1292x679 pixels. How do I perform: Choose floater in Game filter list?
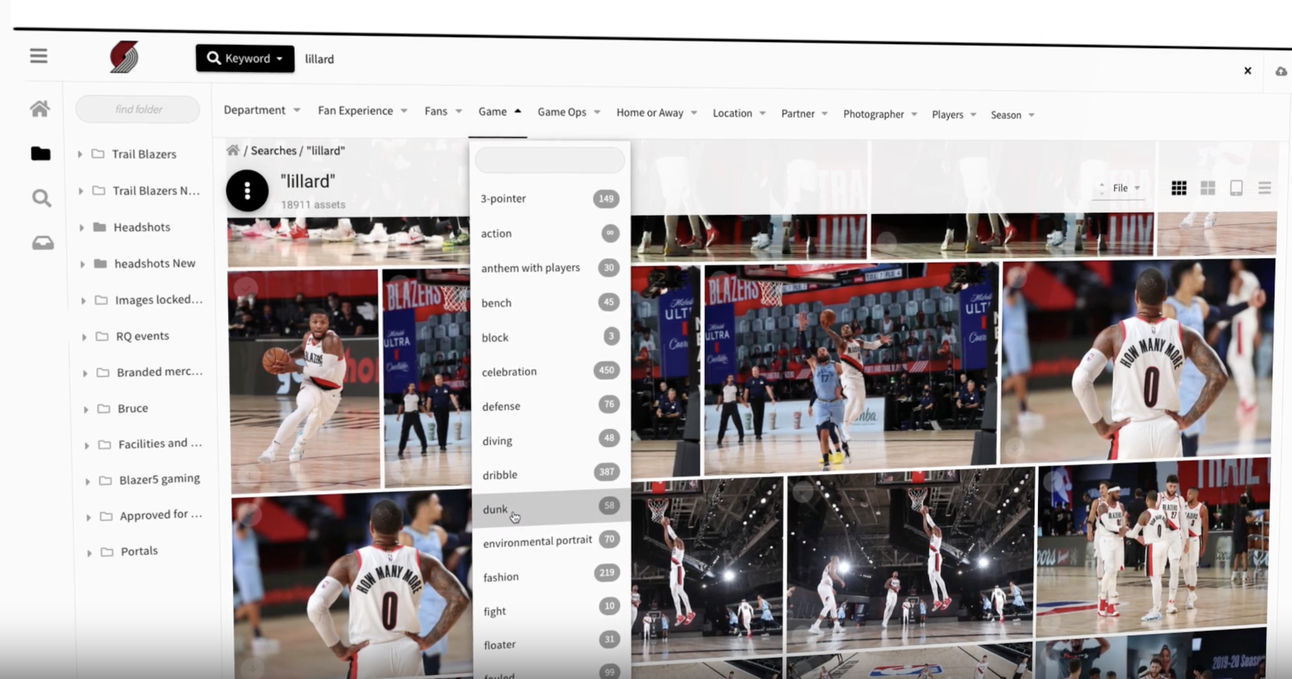[552, 642]
